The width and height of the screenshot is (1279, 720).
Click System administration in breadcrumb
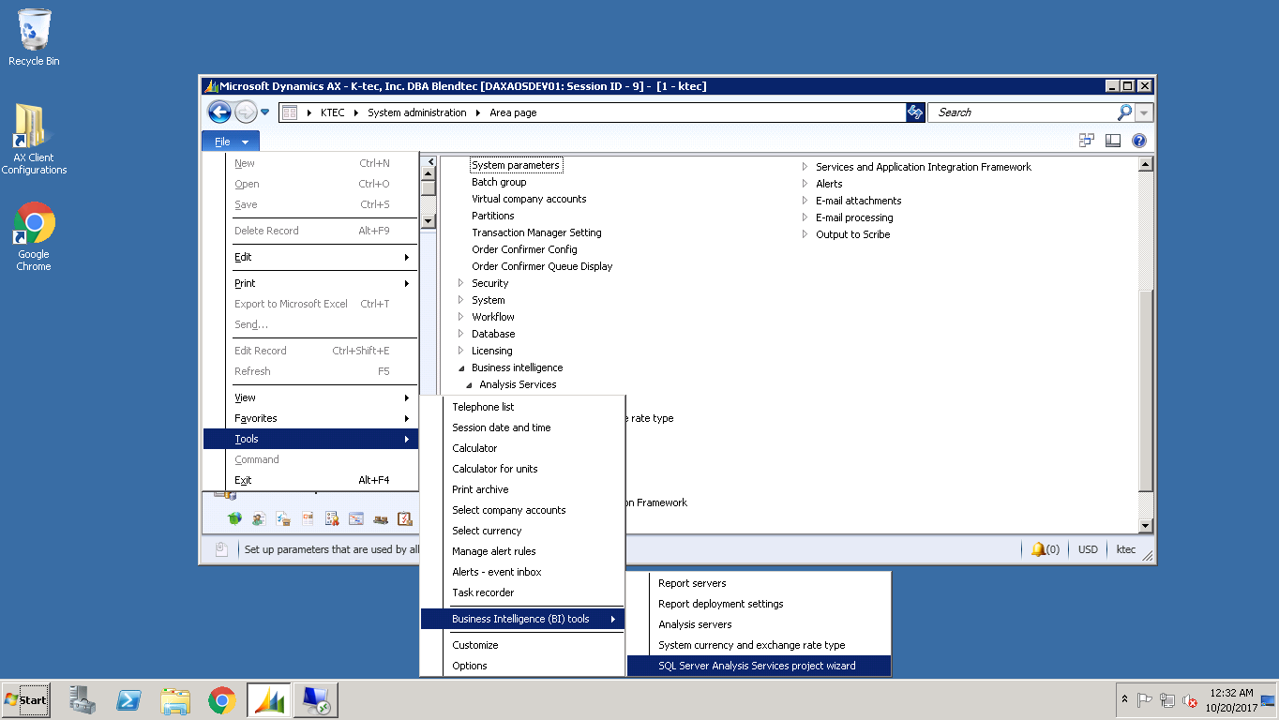click(x=416, y=112)
